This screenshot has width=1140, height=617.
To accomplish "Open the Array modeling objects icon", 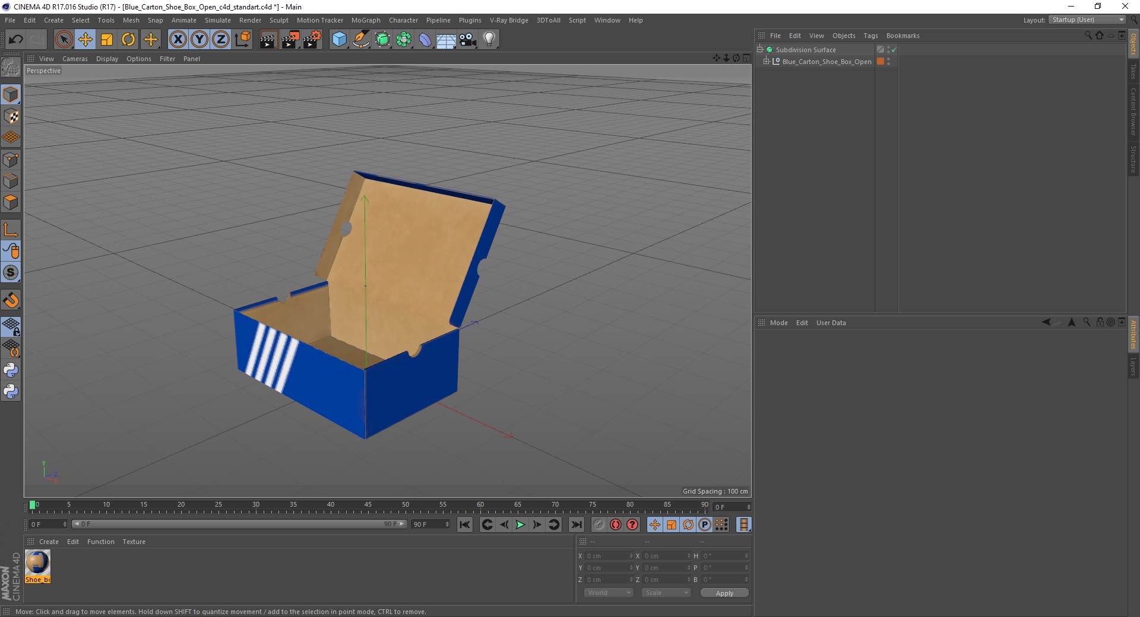I will [x=404, y=40].
